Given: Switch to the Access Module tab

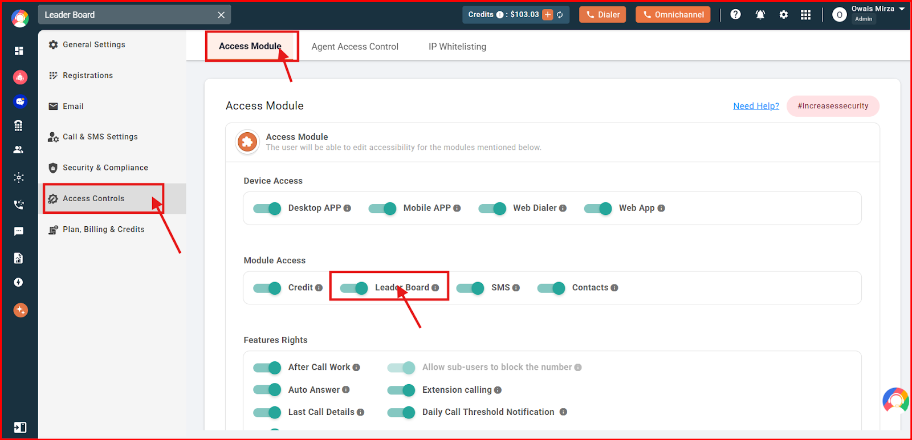Looking at the screenshot, I should (x=250, y=46).
